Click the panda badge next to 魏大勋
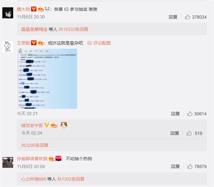 (47, 9)
